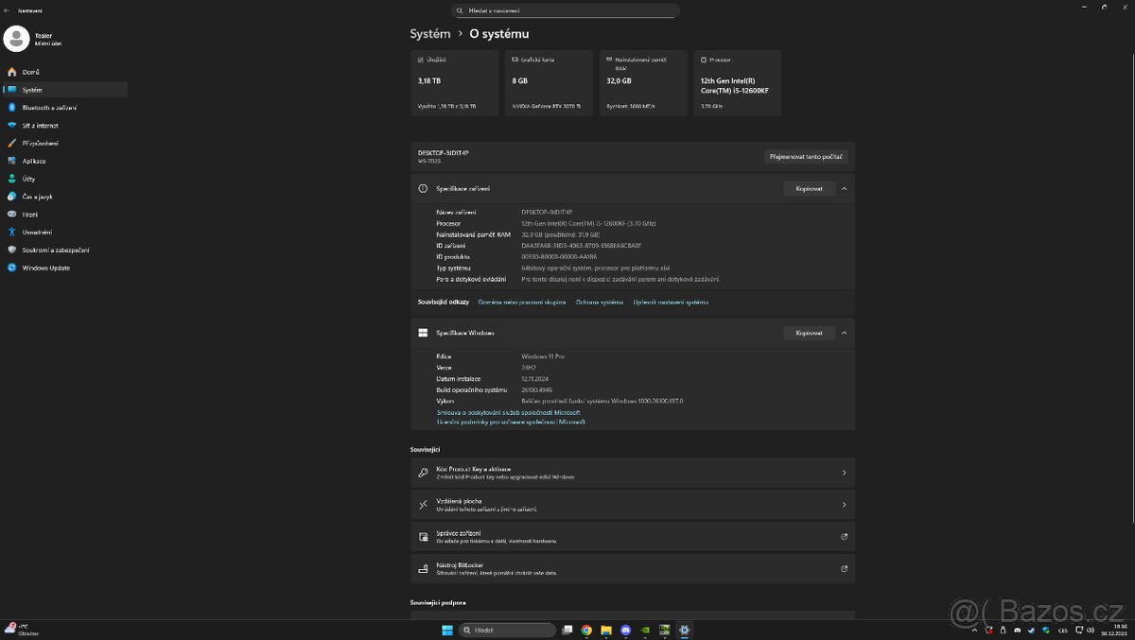Click the back arrow in Settings

8,10
